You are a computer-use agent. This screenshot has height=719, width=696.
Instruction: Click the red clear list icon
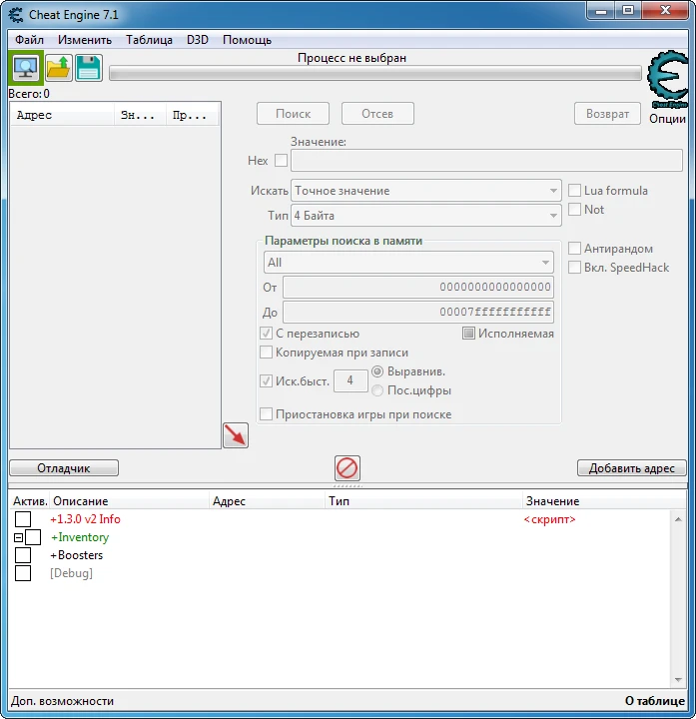pyautogui.click(x=348, y=468)
